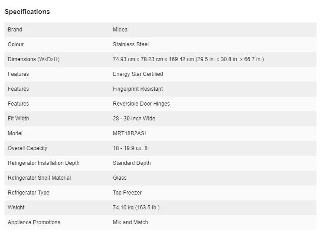Select the 18 - 19.9 cu. ft. value
Image resolution: width=325 pixels, height=239 pixels.
coord(130,148)
